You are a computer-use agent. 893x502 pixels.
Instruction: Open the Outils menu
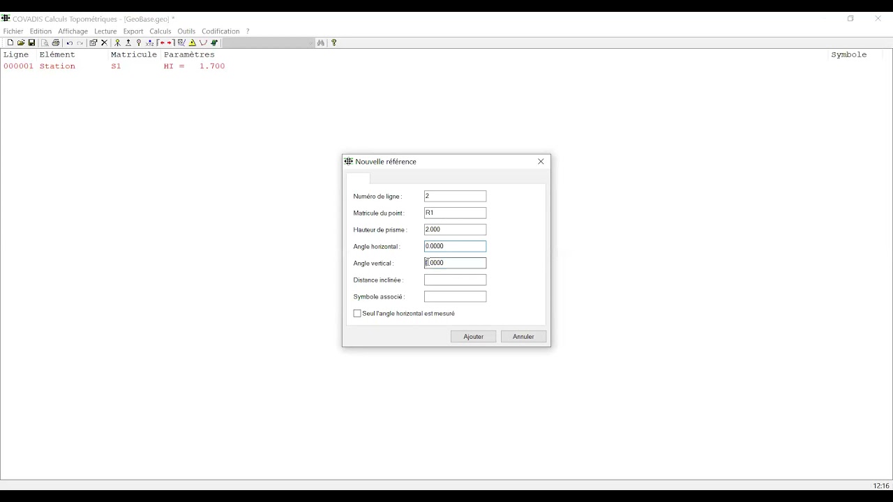pyautogui.click(x=186, y=31)
